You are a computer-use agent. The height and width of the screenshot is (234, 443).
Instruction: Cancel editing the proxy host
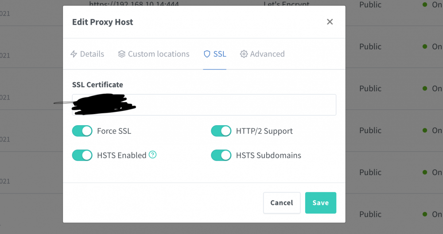click(282, 203)
